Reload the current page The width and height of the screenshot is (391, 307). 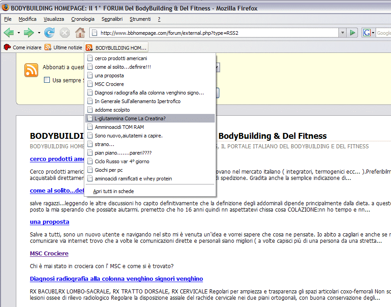(x=49, y=33)
